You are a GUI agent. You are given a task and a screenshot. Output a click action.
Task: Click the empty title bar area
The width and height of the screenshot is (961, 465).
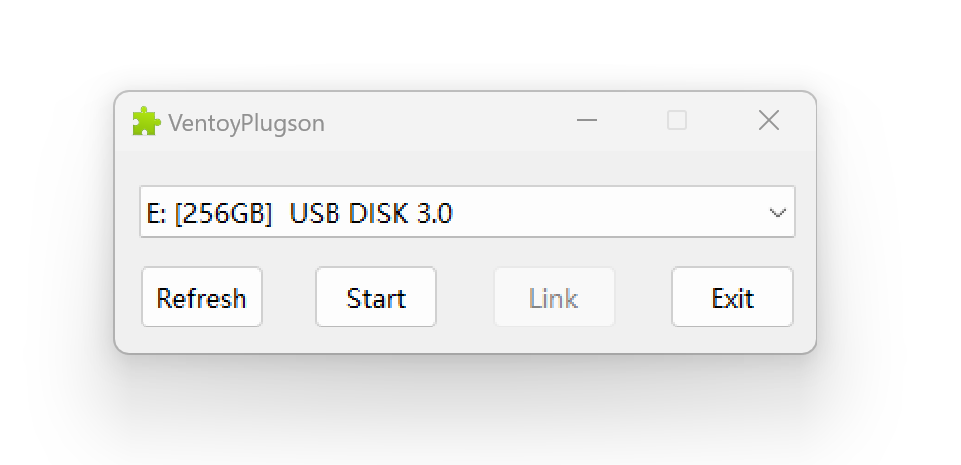[x=445, y=121]
